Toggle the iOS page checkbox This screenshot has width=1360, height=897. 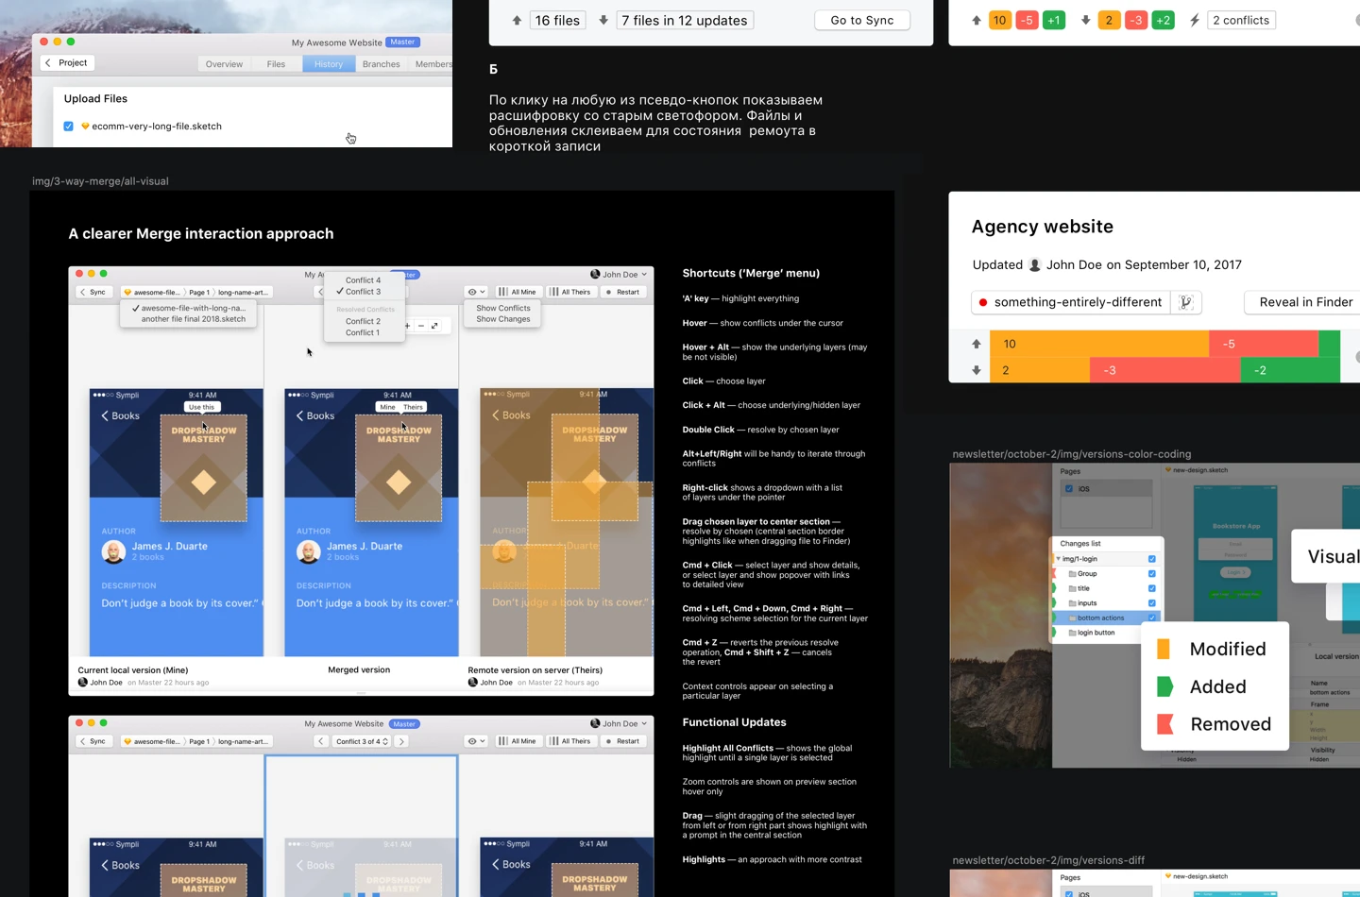pyautogui.click(x=1069, y=488)
